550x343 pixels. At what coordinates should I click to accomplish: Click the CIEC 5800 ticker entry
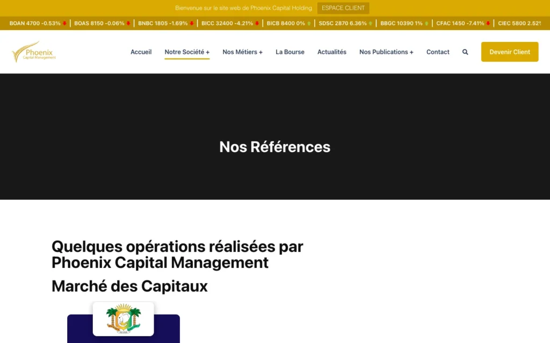[519, 23]
